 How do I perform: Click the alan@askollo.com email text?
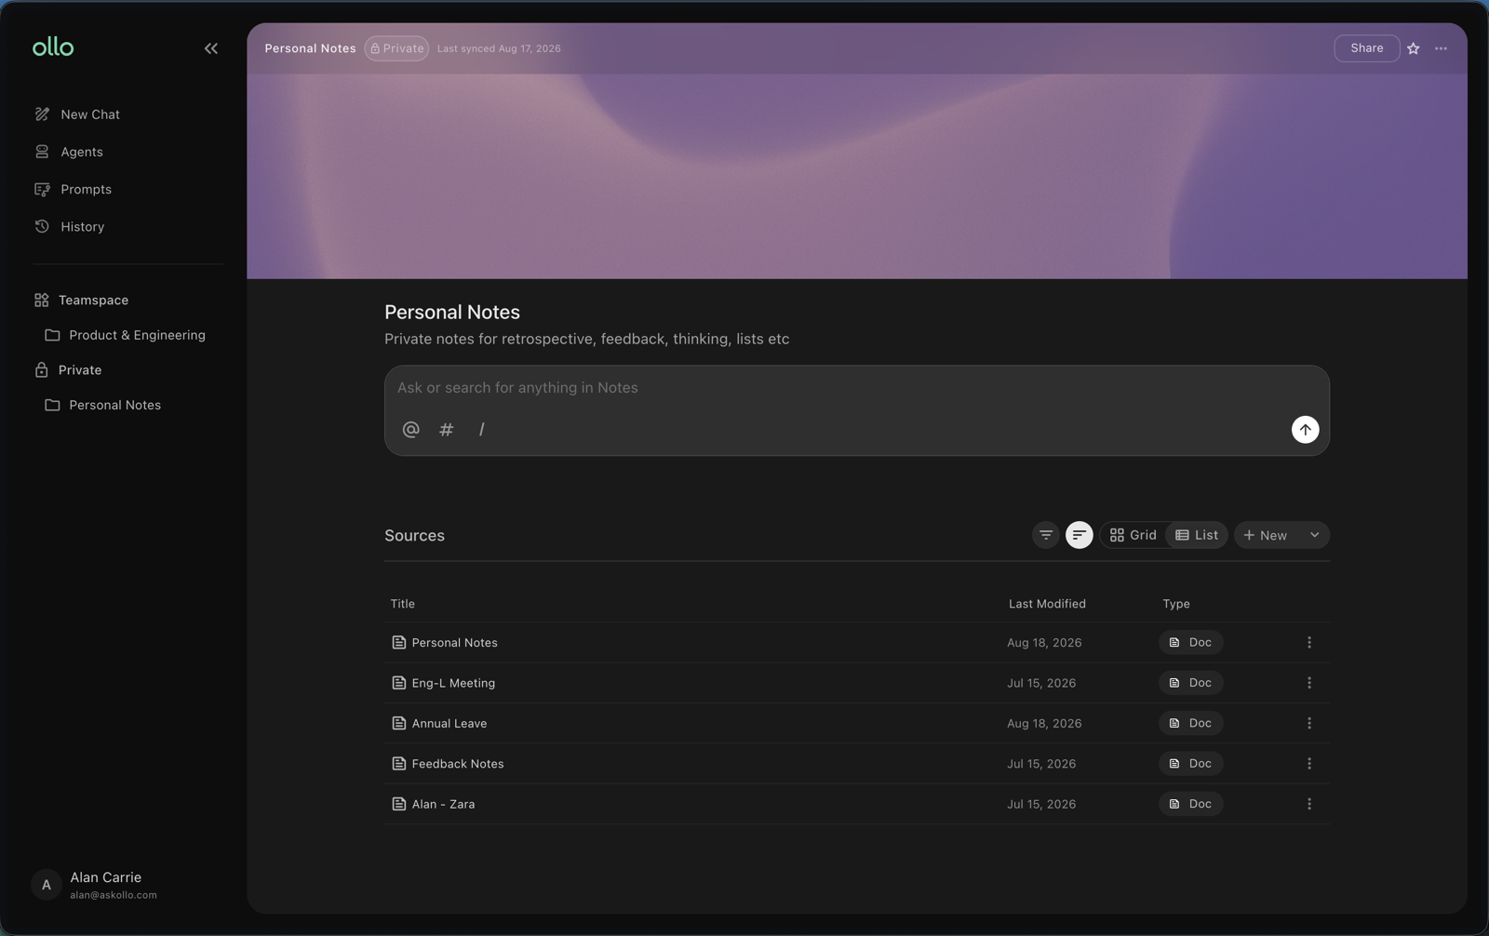(114, 895)
